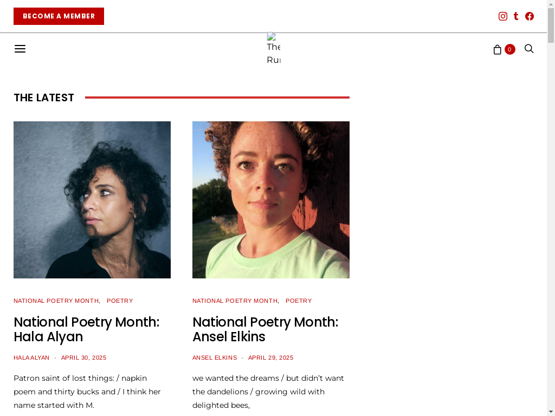Screen dimensions: 555x416
Task: Open the Ansel Elkins portrait thumbnail
Action: (x=271, y=200)
